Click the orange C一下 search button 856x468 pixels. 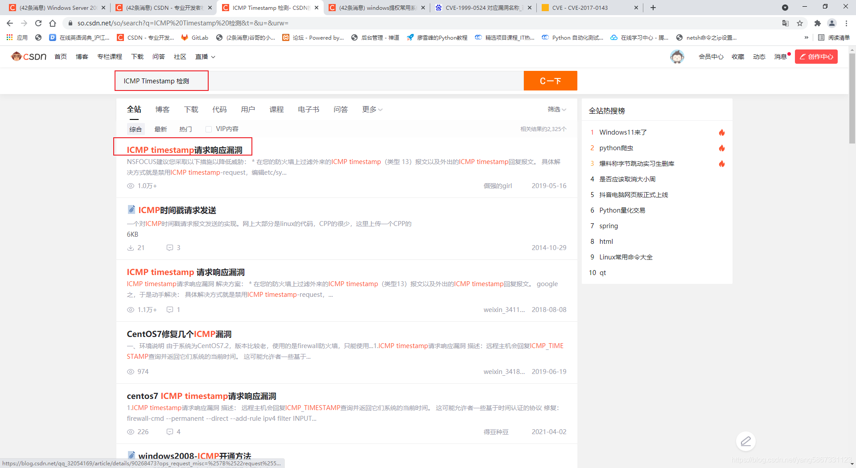click(550, 81)
